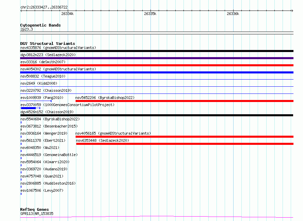
Task: Click esv1009939 Pang2010 label
Action: pos(42,98)
